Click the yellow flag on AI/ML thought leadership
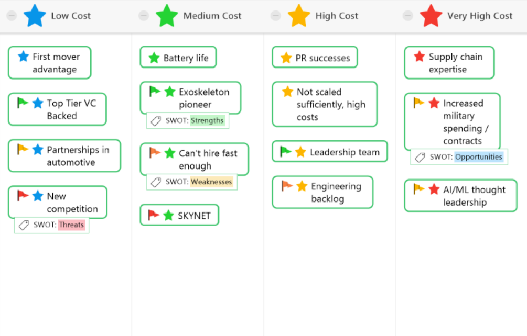The width and height of the screenshot is (527, 336). pos(419,189)
